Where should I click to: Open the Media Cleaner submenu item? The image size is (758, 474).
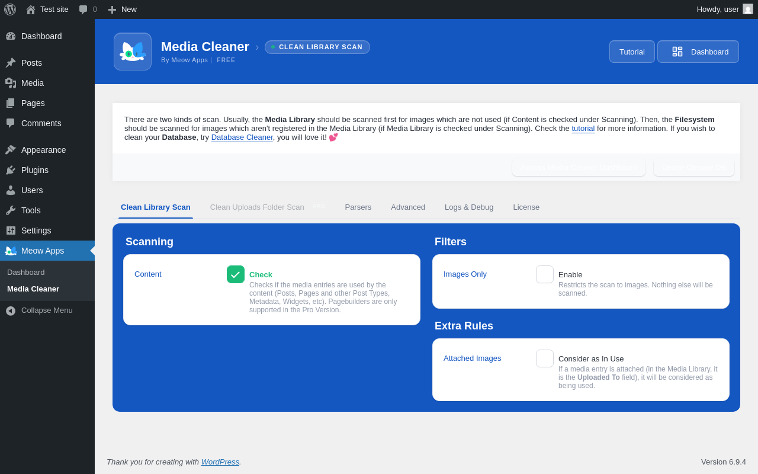click(33, 289)
